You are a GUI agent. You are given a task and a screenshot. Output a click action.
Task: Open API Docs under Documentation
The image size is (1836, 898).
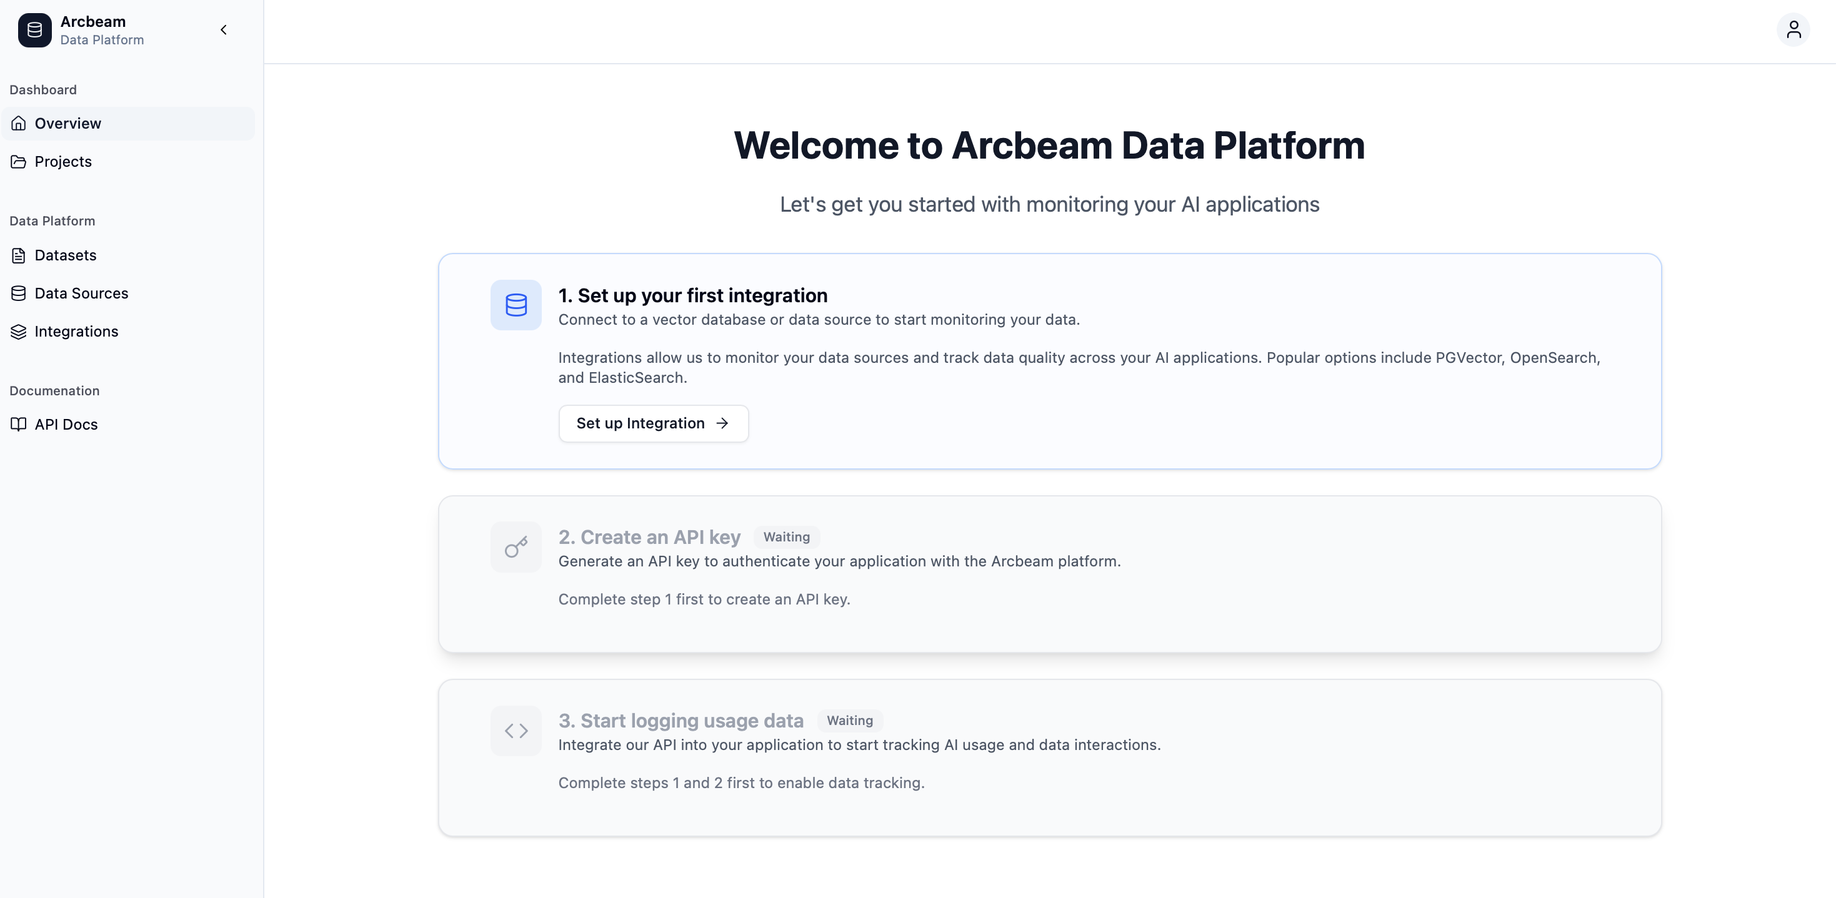66,424
